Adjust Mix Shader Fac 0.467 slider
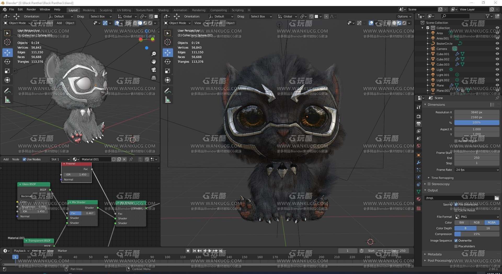502x274 pixels. click(x=82, y=213)
